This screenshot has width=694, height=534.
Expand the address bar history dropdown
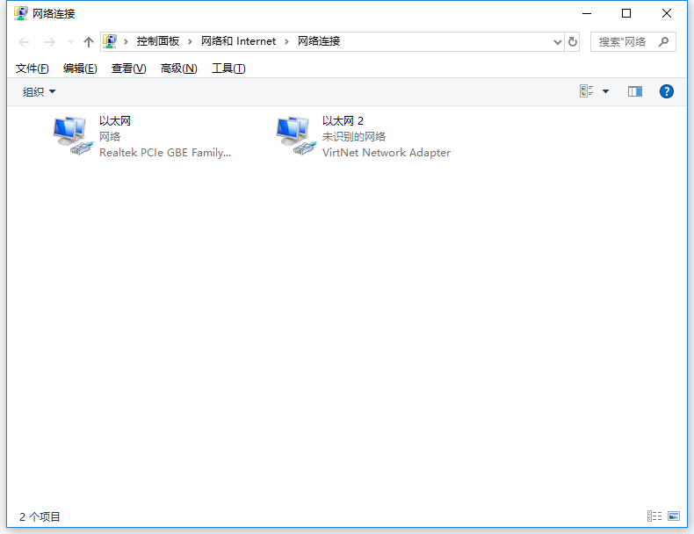point(557,42)
